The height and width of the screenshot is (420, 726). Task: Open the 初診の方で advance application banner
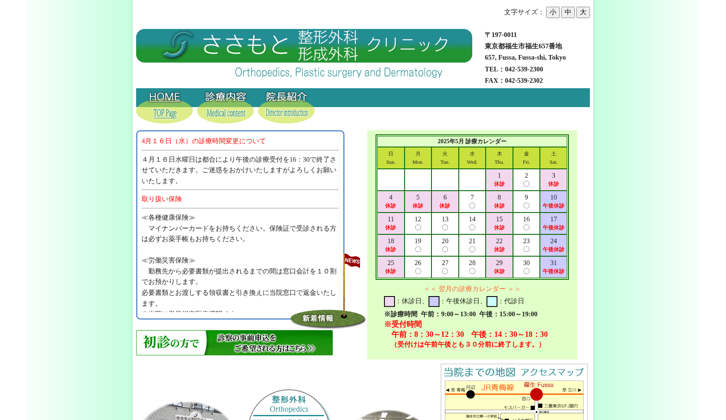(234, 343)
